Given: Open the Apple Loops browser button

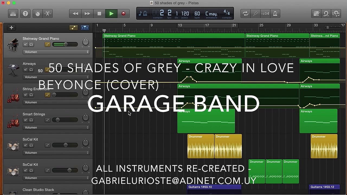Looking at the screenshot, I should 326,14.
